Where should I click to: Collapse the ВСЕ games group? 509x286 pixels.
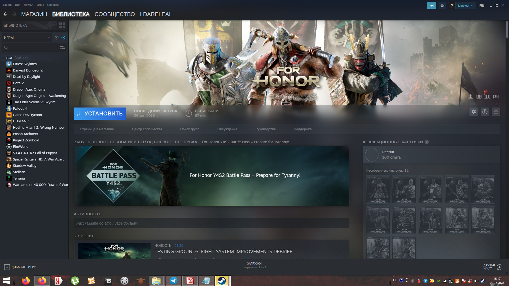(4, 58)
